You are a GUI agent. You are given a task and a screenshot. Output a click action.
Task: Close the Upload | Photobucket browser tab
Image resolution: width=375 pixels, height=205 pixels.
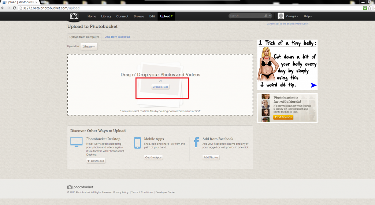36,2
